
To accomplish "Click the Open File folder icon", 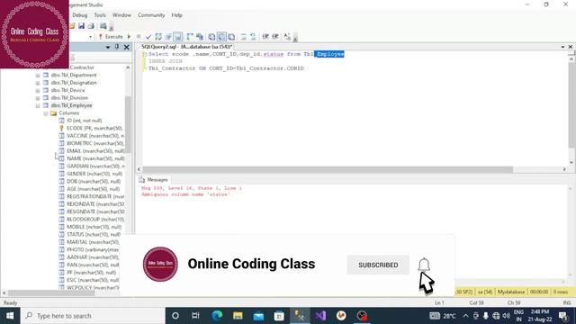I will point(72,26).
